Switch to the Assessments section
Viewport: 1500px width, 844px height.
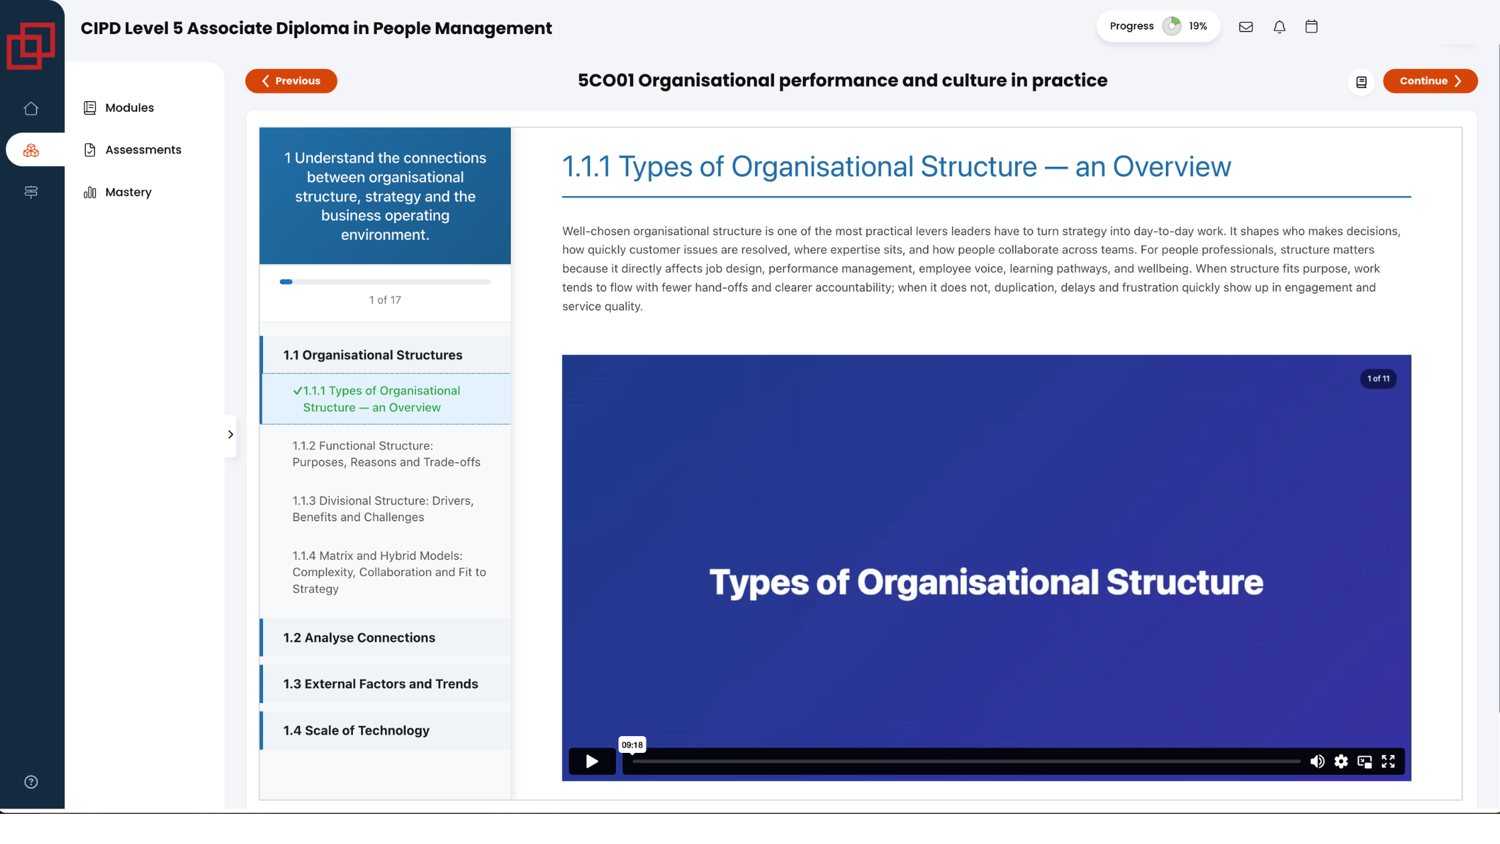click(x=143, y=149)
